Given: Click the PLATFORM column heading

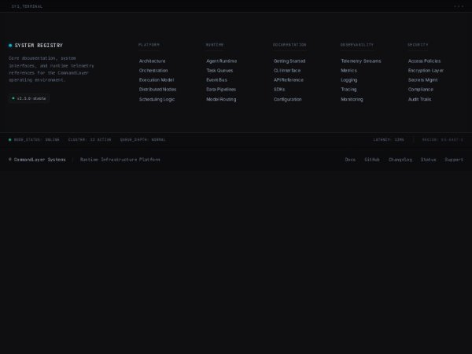Looking at the screenshot, I should 149,45.
